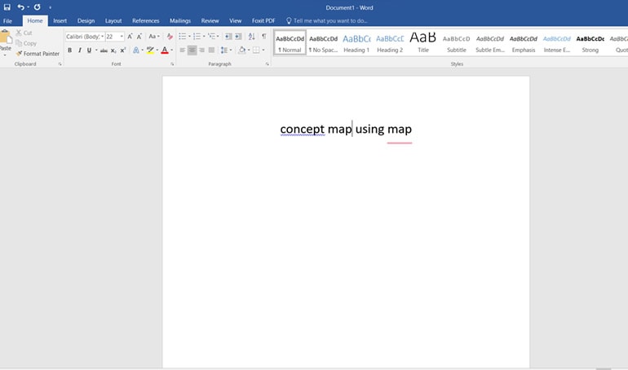Viewport: 628px width, 370px height.
Task: Click the Clear All Formatting icon
Action: tap(170, 37)
